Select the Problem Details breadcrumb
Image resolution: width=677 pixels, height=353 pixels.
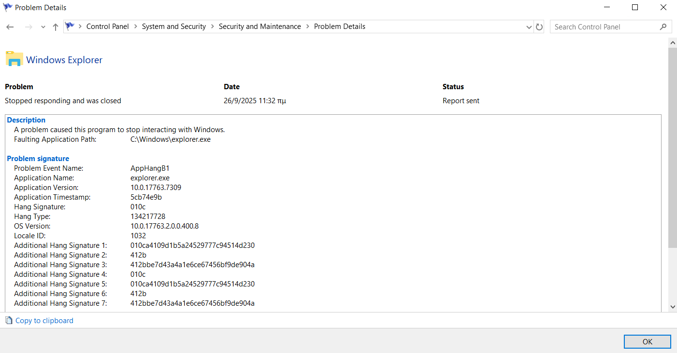click(x=340, y=27)
